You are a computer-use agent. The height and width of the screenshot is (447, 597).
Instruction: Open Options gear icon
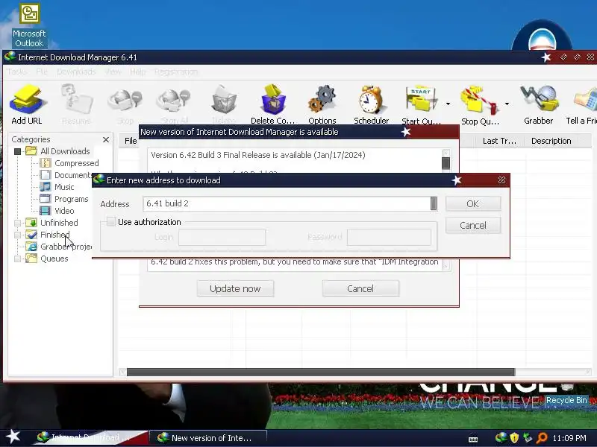(x=322, y=104)
